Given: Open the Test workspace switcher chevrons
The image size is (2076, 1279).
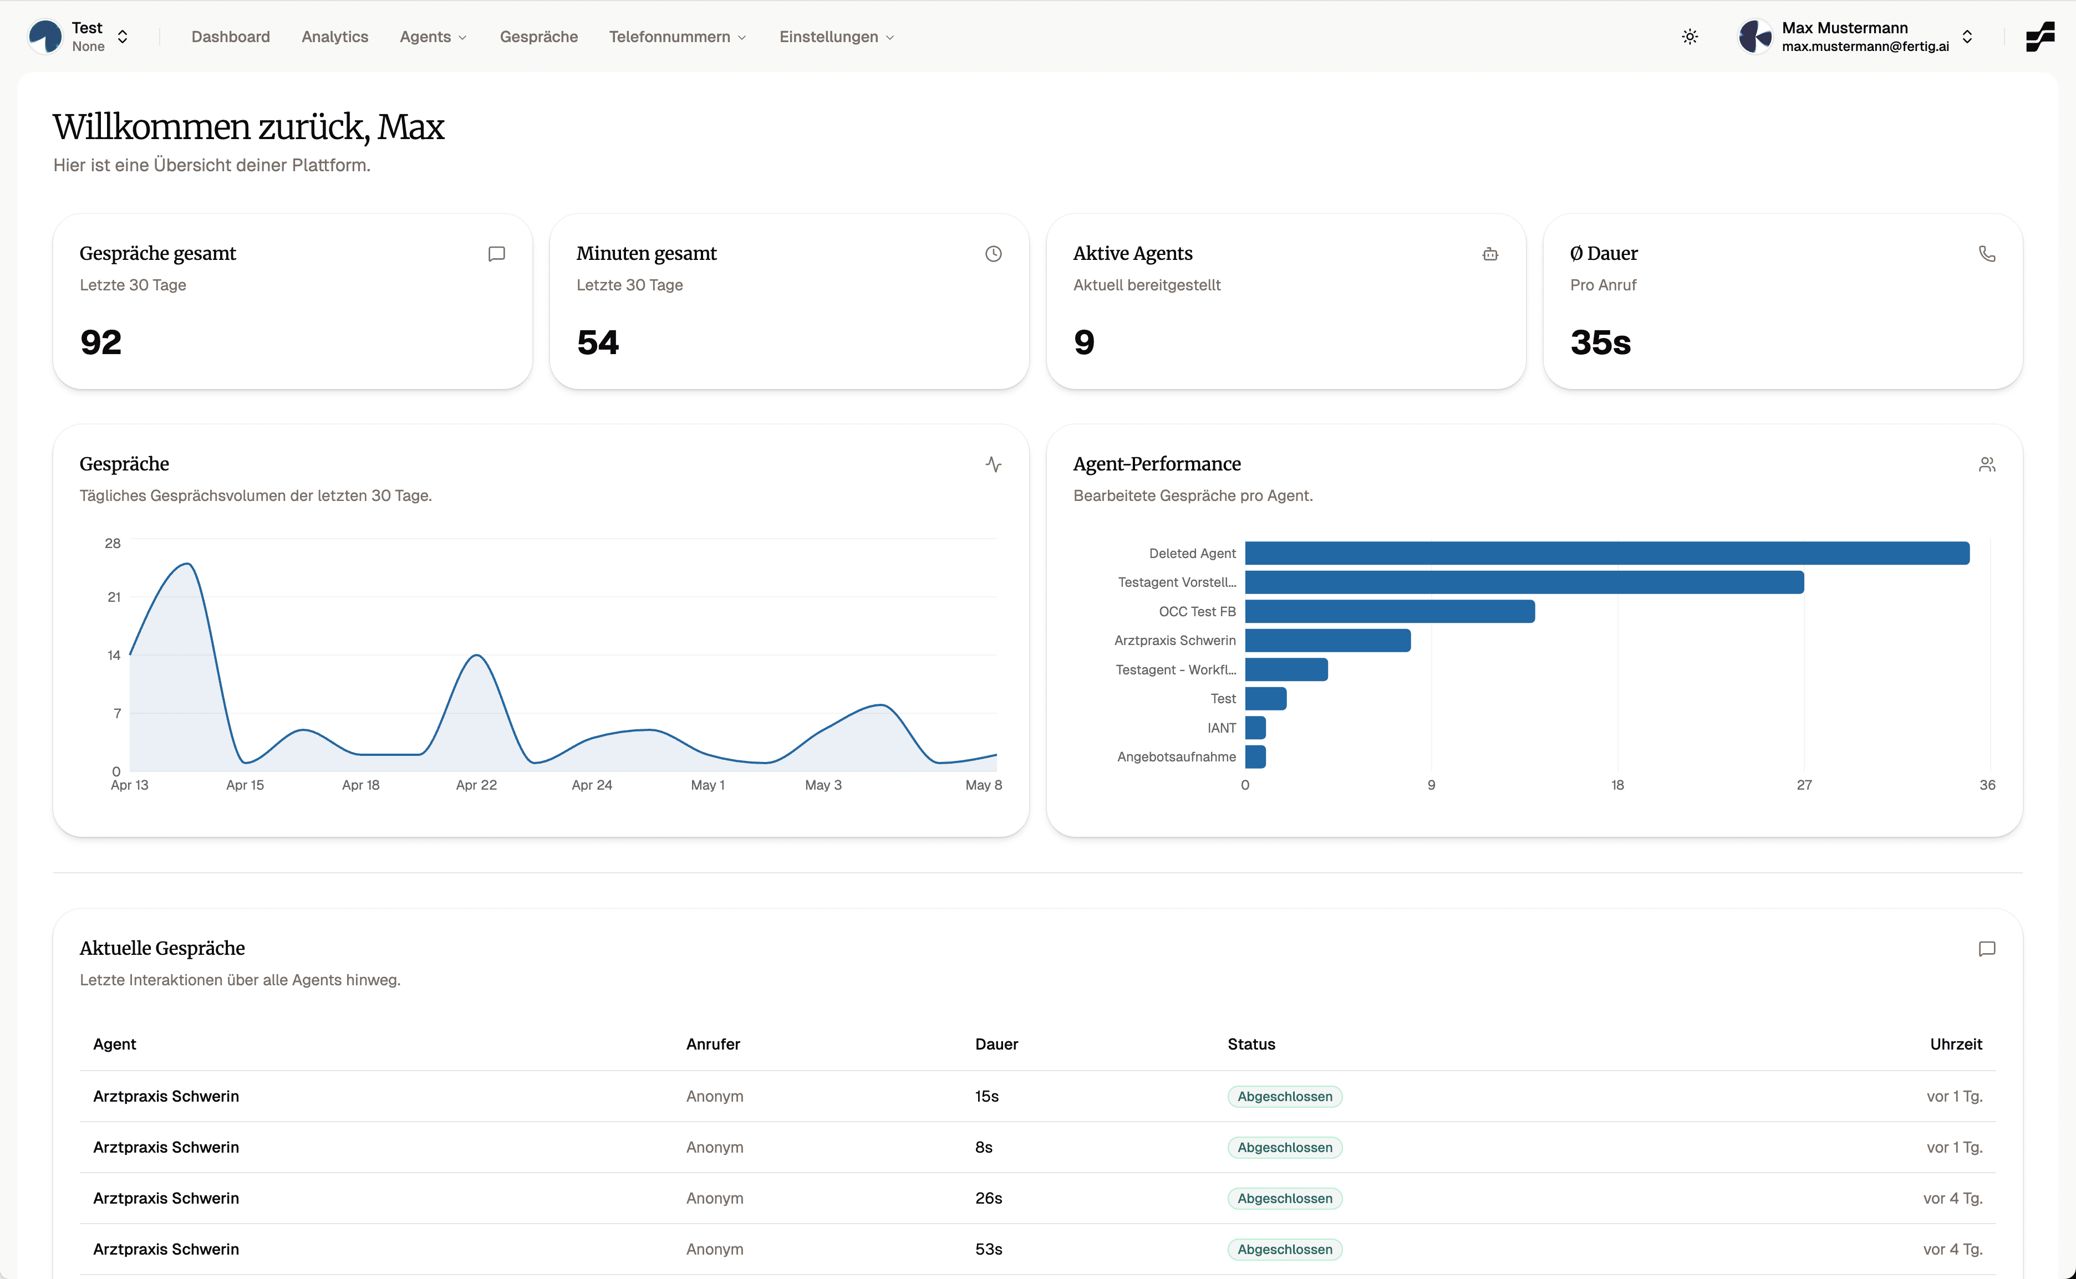Looking at the screenshot, I should 123,37.
